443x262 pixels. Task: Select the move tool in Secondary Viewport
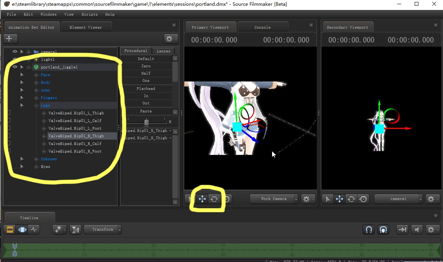339,199
